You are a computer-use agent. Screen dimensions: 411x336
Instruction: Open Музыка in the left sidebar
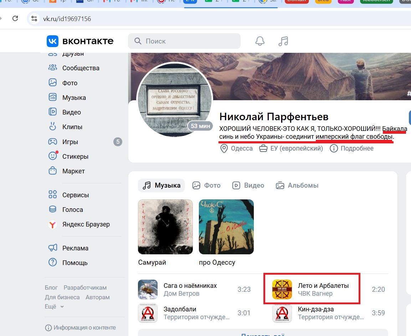(x=67, y=98)
